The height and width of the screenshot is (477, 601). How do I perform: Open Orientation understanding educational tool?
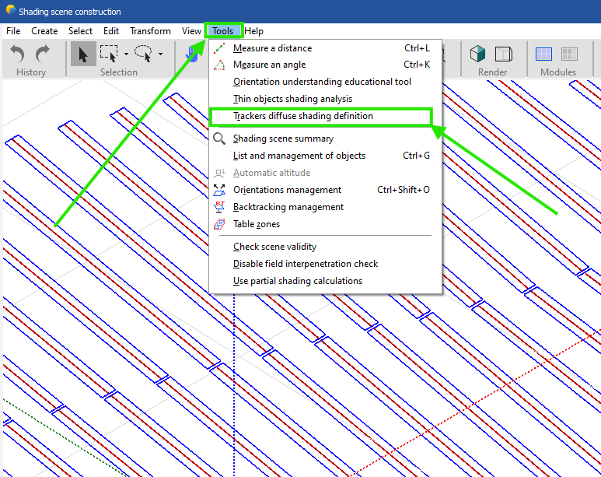click(326, 82)
